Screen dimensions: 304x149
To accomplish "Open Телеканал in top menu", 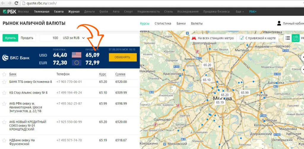I will (x=42, y=12).
